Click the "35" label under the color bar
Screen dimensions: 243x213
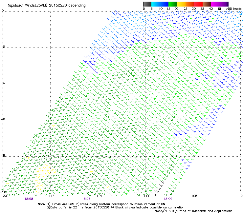[202, 9]
